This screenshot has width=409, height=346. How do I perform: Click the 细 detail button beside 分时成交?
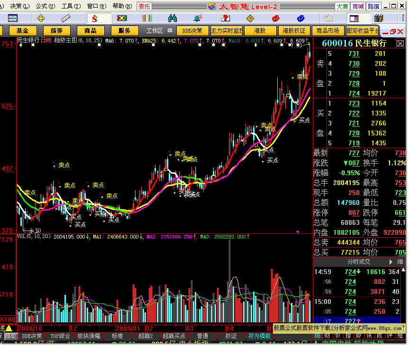pyautogui.click(x=400, y=262)
